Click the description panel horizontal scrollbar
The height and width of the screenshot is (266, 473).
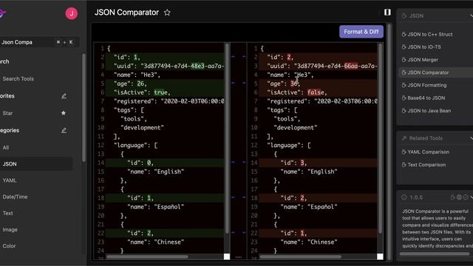435,253
